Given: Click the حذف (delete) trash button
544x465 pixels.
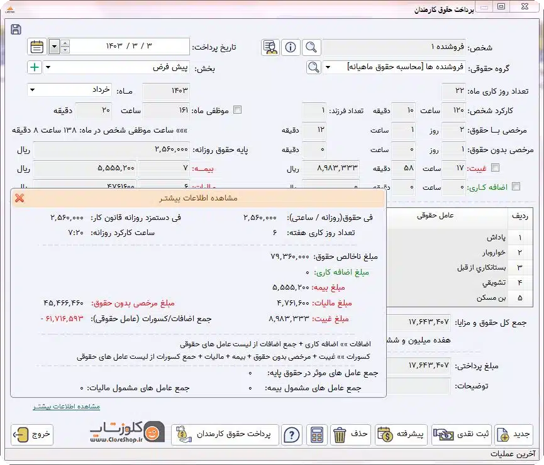Looking at the screenshot, I should pyautogui.click(x=350, y=434).
